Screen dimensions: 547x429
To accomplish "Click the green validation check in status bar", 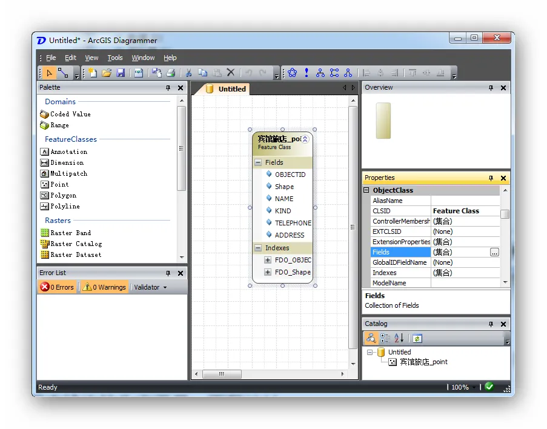I will pos(489,387).
